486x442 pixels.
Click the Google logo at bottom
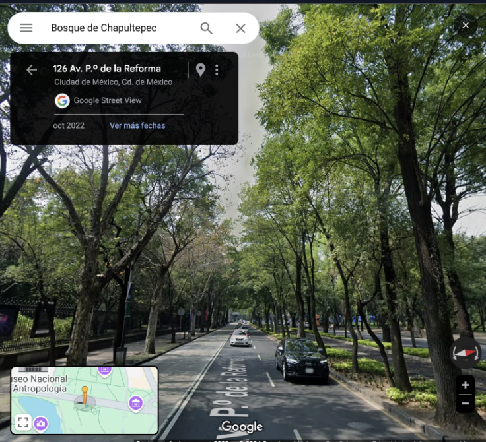242,427
